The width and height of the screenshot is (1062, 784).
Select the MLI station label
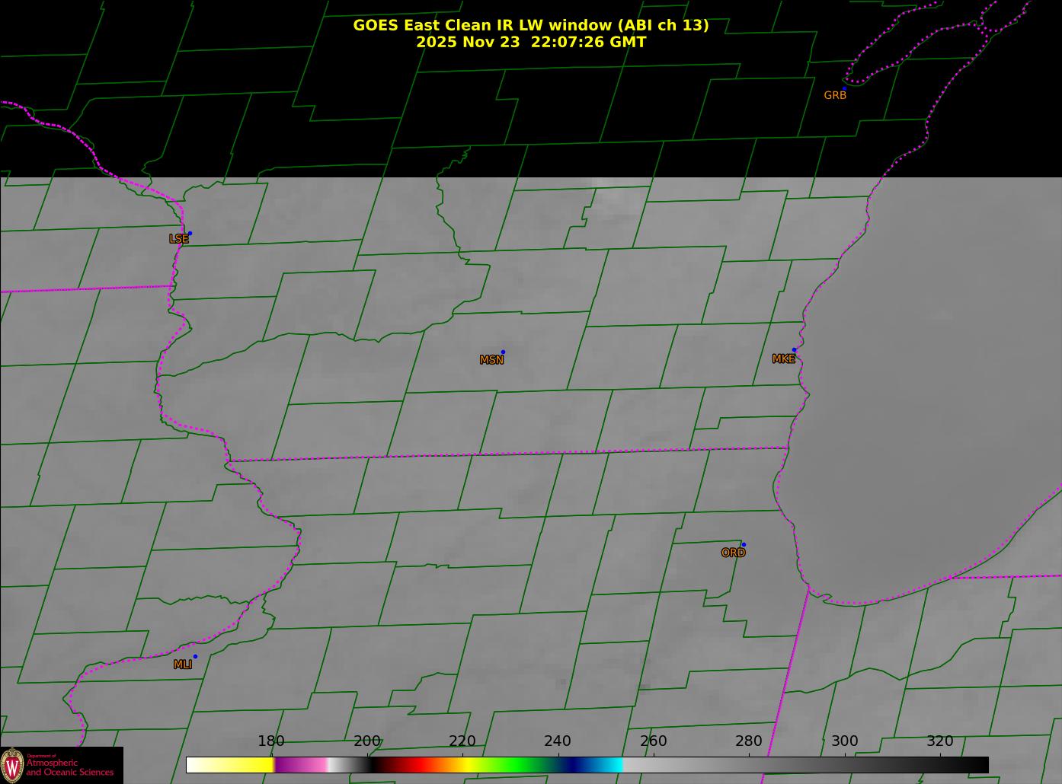coord(183,664)
